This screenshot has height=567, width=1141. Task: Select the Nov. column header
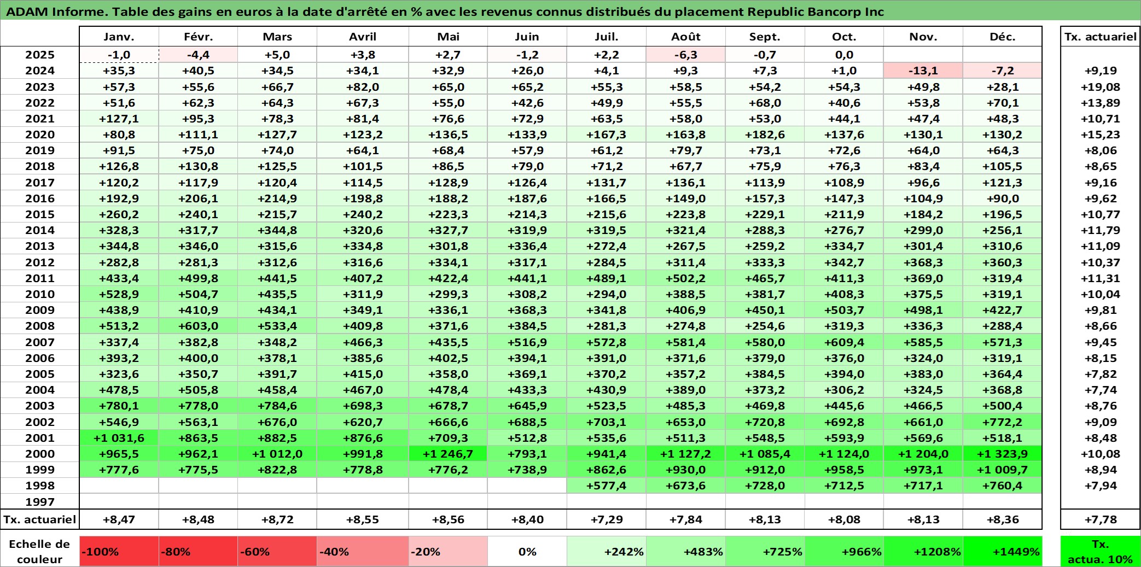pyautogui.click(x=923, y=37)
